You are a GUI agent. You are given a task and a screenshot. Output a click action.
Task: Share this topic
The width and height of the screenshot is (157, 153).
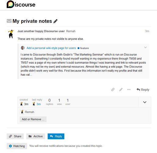coord(15,136)
